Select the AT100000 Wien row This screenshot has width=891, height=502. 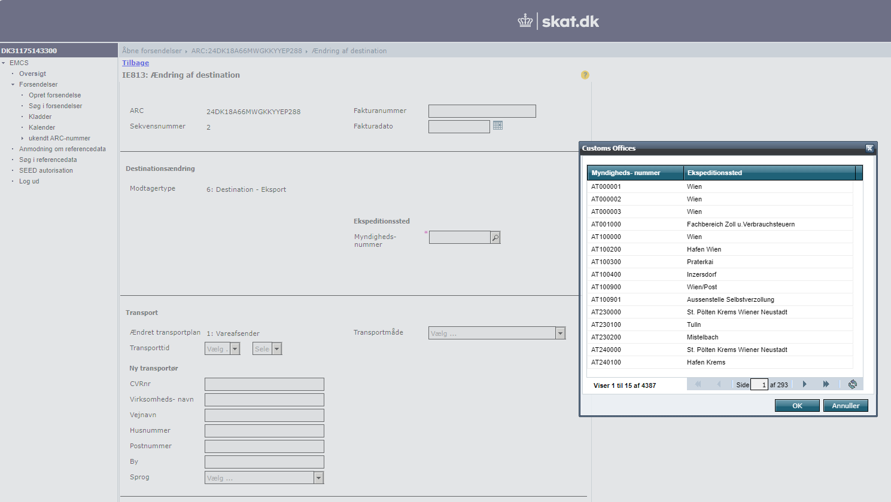[720, 237]
